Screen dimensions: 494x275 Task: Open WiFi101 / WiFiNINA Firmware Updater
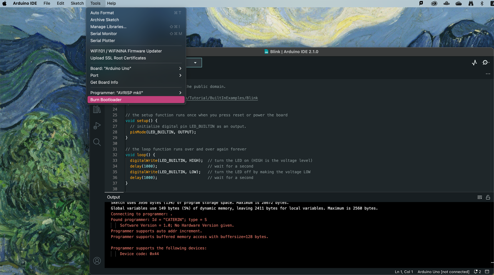click(136, 51)
